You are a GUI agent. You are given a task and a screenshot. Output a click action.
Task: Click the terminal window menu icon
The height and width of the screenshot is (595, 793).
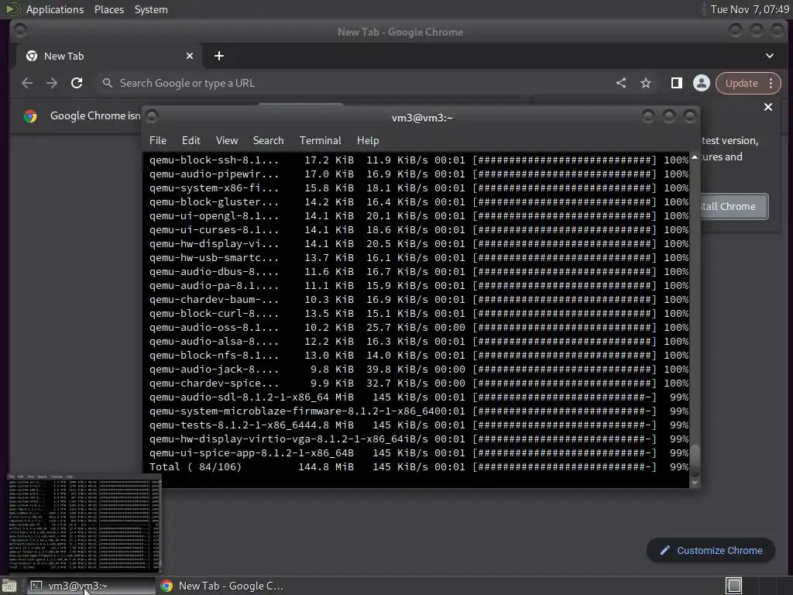coord(153,117)
